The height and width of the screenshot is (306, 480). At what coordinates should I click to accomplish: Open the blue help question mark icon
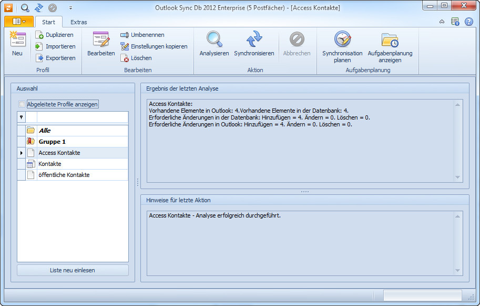point(468,22)
